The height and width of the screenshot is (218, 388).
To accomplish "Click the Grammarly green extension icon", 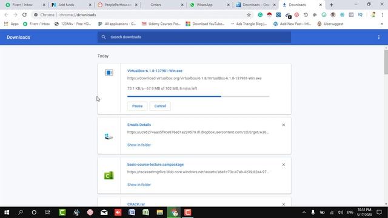I will click(x=260, y=15).
